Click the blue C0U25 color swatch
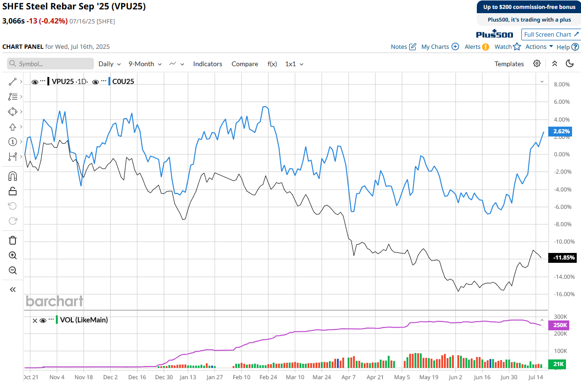 109,82
